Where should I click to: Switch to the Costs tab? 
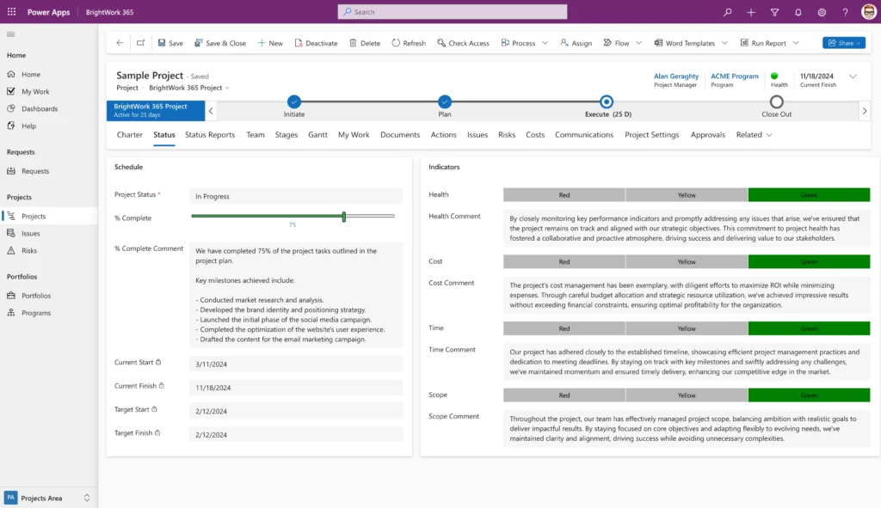pos(535,135)
